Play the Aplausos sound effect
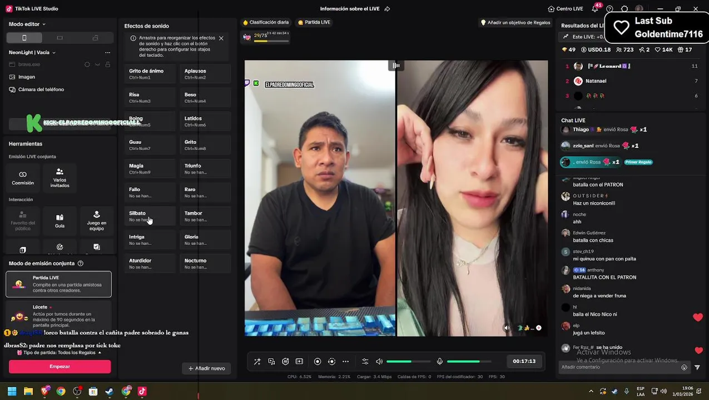 205,74
